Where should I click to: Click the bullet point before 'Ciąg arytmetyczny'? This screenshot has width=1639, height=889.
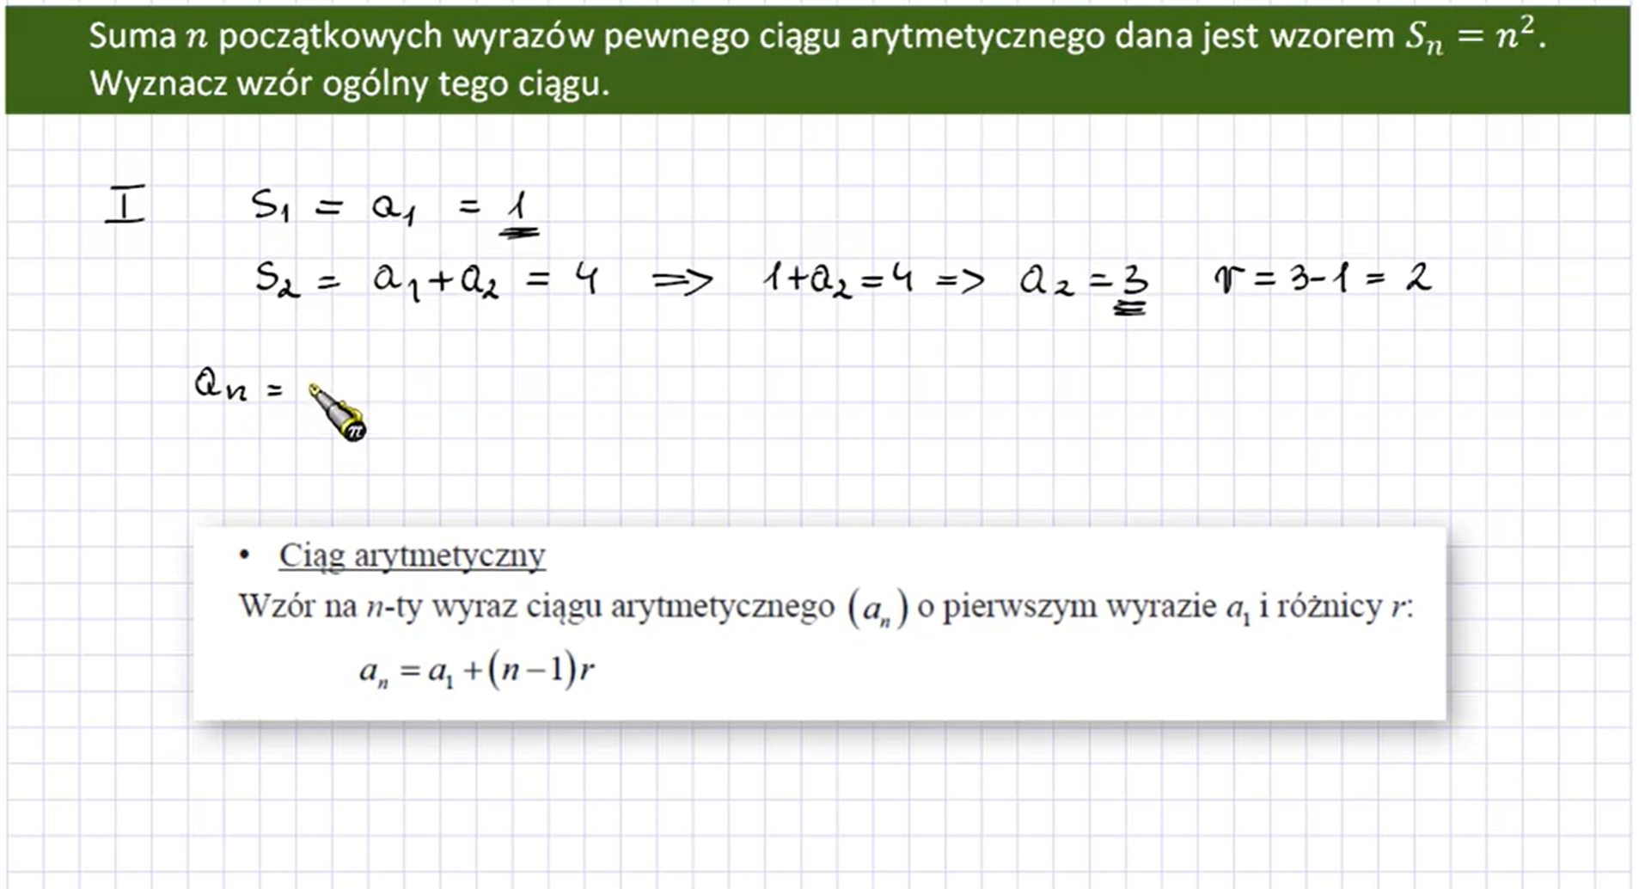click(245, 555)
